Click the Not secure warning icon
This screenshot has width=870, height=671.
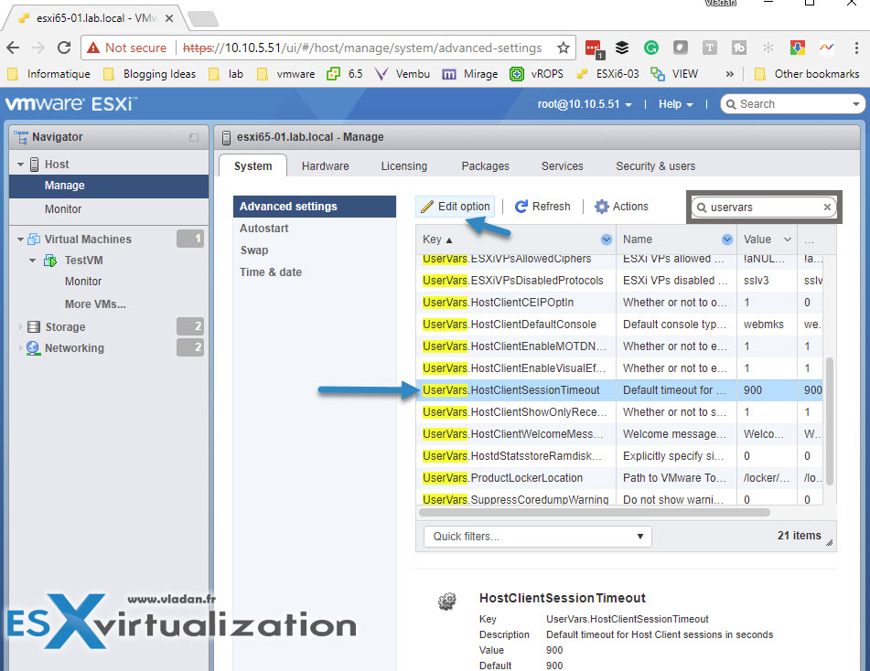93,48
